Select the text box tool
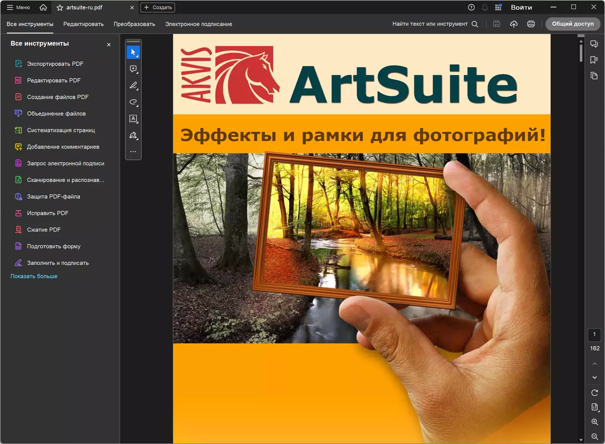Image resolution: width=605 pixels, height=444 pixels. point(133,118)
